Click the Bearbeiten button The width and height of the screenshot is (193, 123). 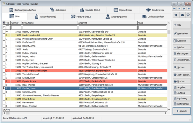click(x=182, y=33)
